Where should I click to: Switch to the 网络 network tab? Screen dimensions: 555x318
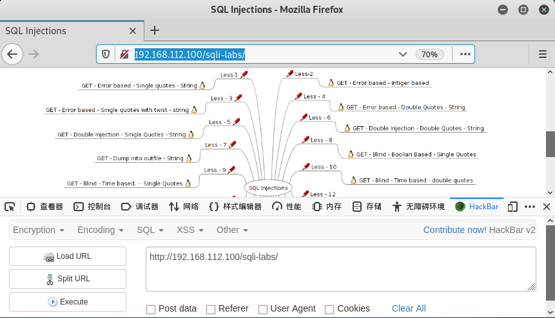(184, 207)
